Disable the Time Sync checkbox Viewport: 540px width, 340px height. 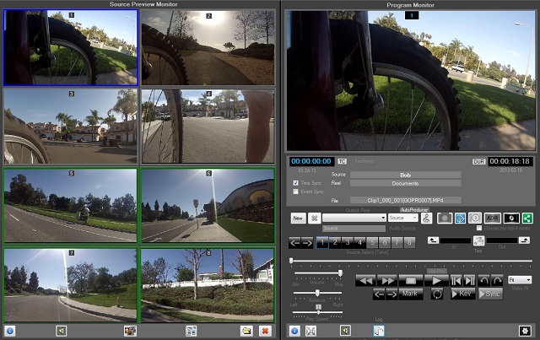pos(295,183)
